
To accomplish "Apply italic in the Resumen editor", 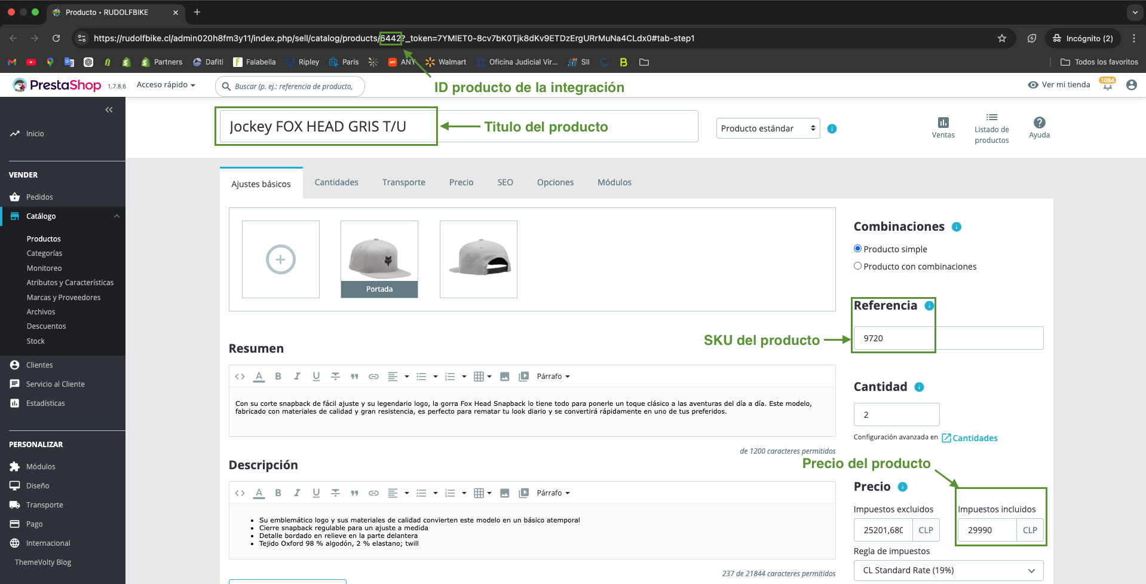I will pyautogui.click(x=297, y=377).
